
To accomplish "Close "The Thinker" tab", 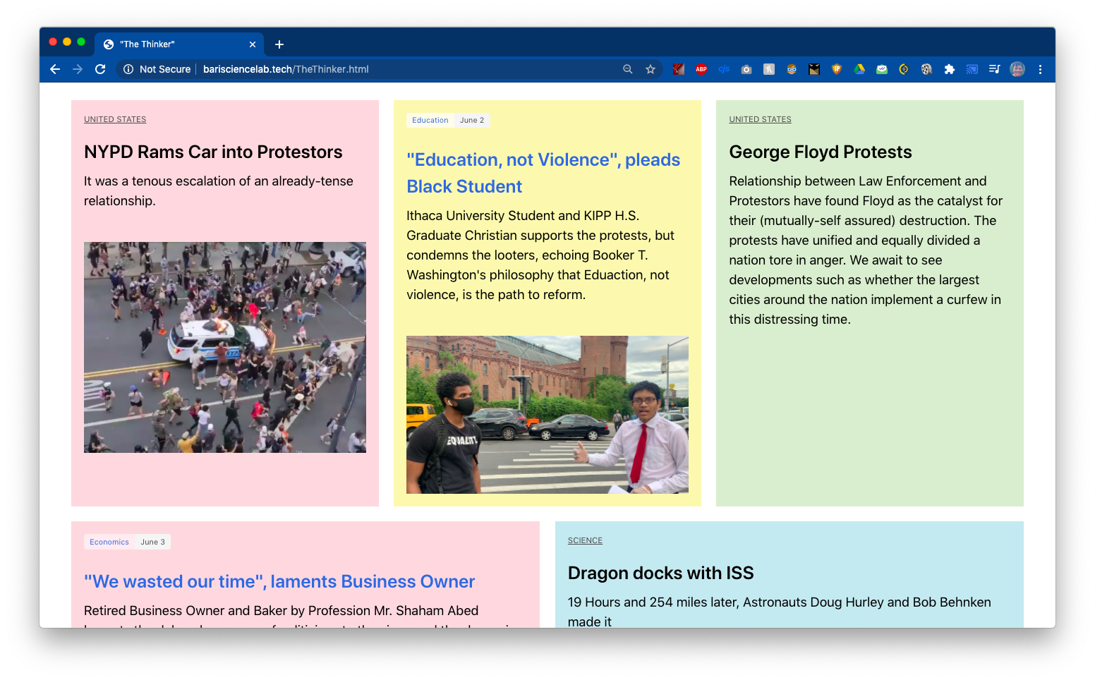I will coord(253,44).
